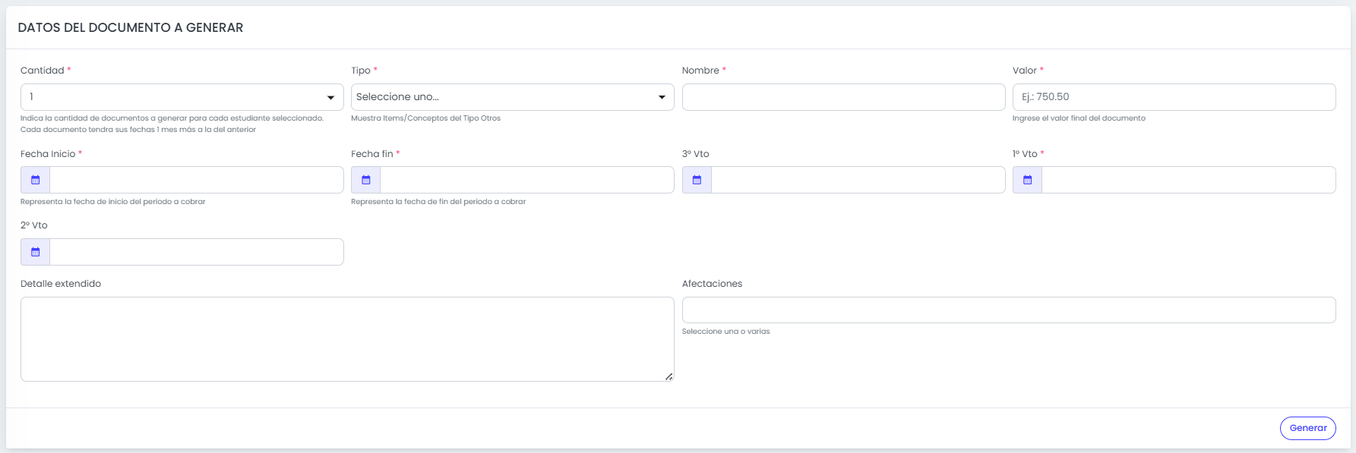The height and width of the screenshot is (453, 1356).
Task: Click the 'Valor' label
Action: pos(1025,71)
